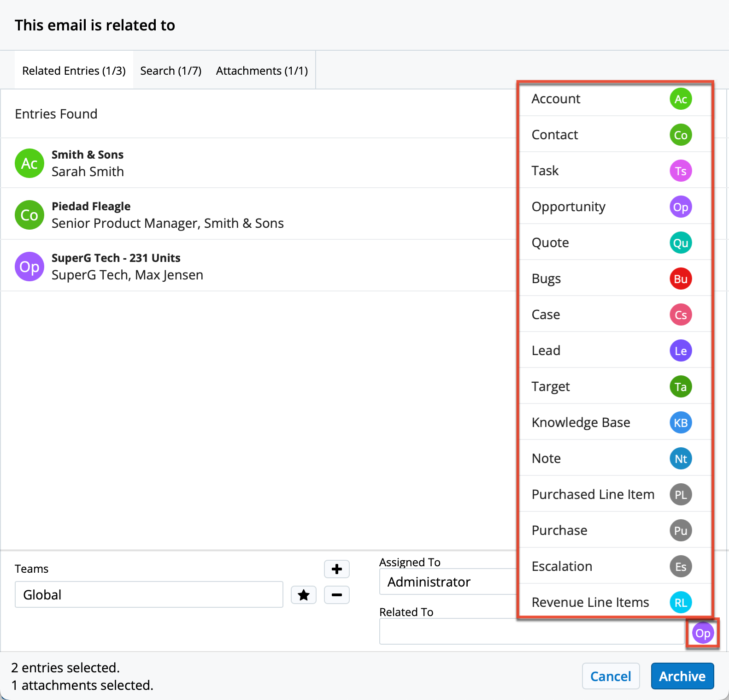Click 'SuperG Tech, Max Jensen' text
This screenshot has width=729, height=700.
127,275
